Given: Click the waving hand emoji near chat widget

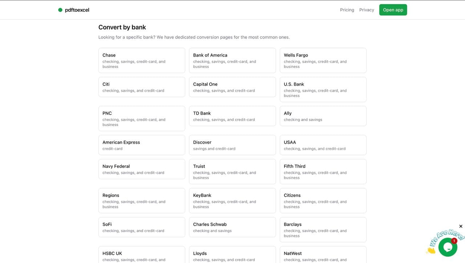Looking at the screenshot, I should click(x=430, y=250).
